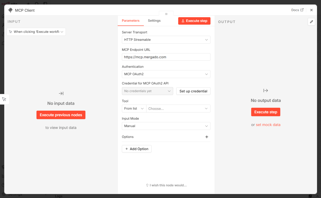Click the pencil edit output icon

coord(311,22)
